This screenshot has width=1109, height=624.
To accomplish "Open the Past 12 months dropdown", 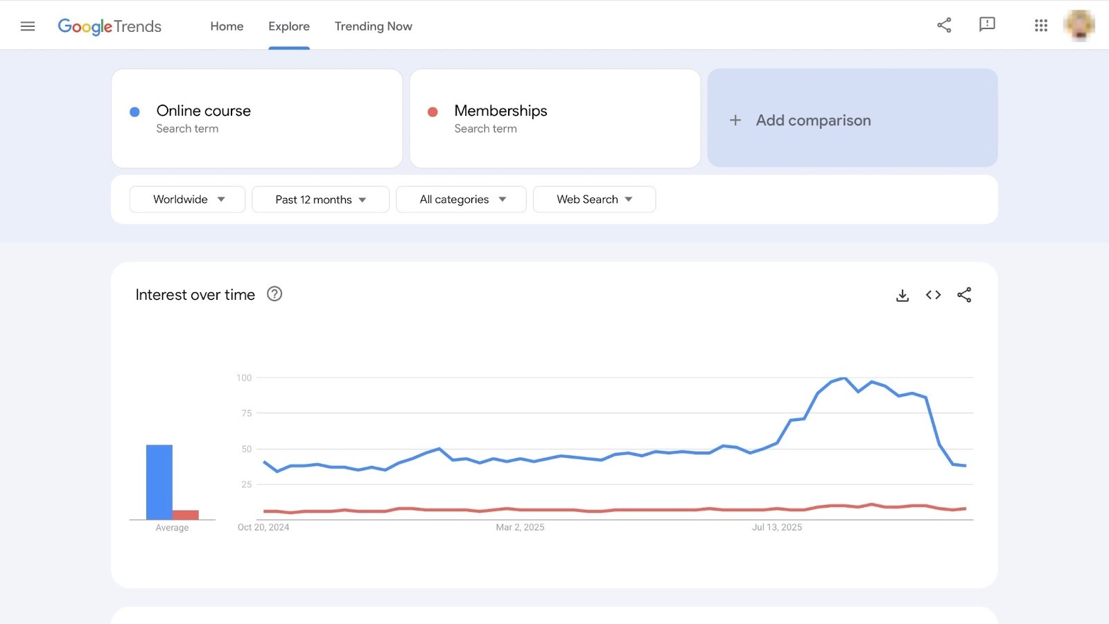I will (320, 199).
